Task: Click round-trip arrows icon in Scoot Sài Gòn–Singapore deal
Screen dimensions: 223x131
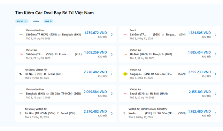Action: click(x=163, y=35)
